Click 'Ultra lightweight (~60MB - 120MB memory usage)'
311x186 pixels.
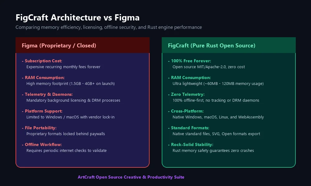tap(218, 84)
